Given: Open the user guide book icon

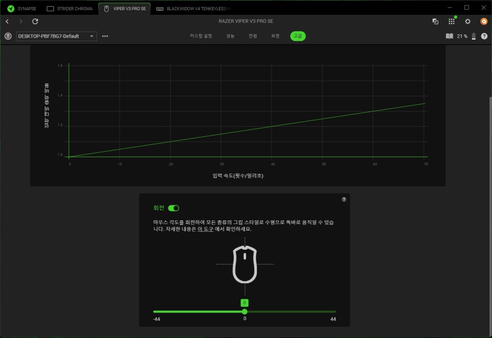Looking at the screenshot, I should click(x=449, y=36).
